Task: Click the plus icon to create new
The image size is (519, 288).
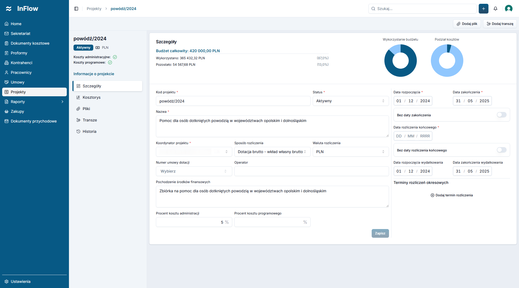Action: (483, 8)
